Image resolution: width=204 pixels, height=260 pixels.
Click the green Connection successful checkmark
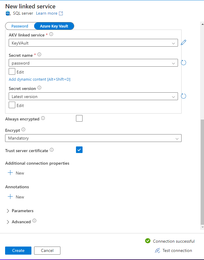click(147, 241)
